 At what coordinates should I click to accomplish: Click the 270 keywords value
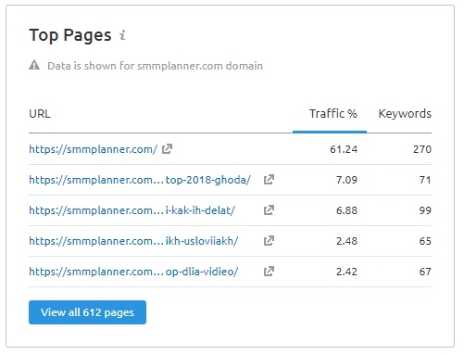click(422, 149)
